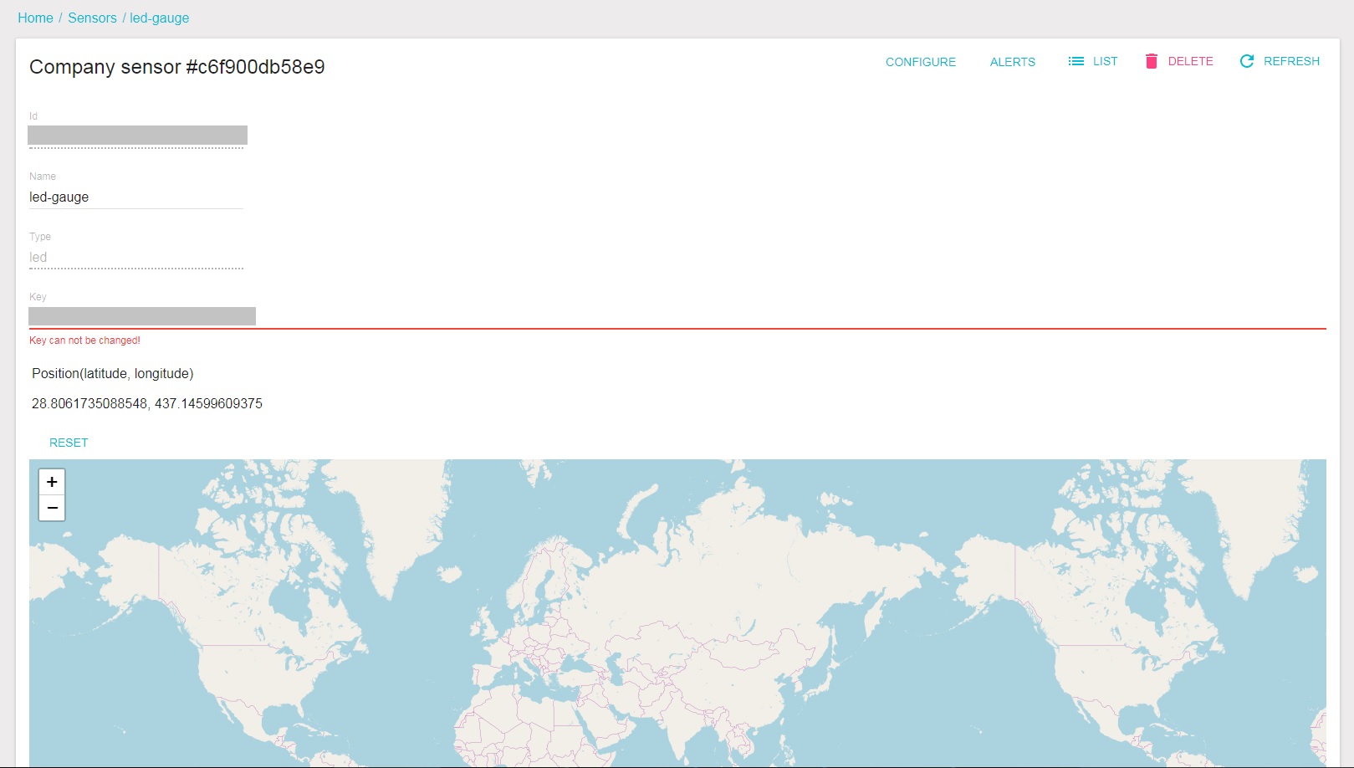Image resolution: width=1354 pixels, height=768 pixels.
Task: Click the DELETE button label
Action: point(1190,61)
